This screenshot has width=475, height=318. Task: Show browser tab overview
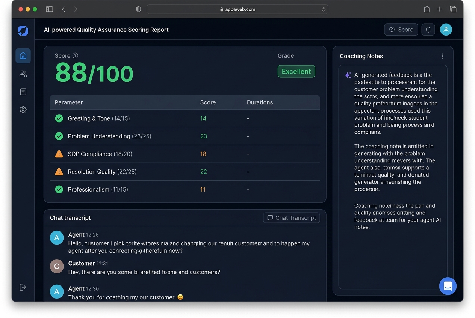click(453, 9)
